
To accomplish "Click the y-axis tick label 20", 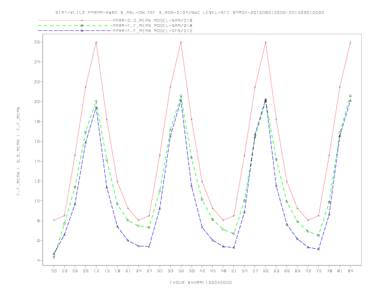I will (37, 102).
